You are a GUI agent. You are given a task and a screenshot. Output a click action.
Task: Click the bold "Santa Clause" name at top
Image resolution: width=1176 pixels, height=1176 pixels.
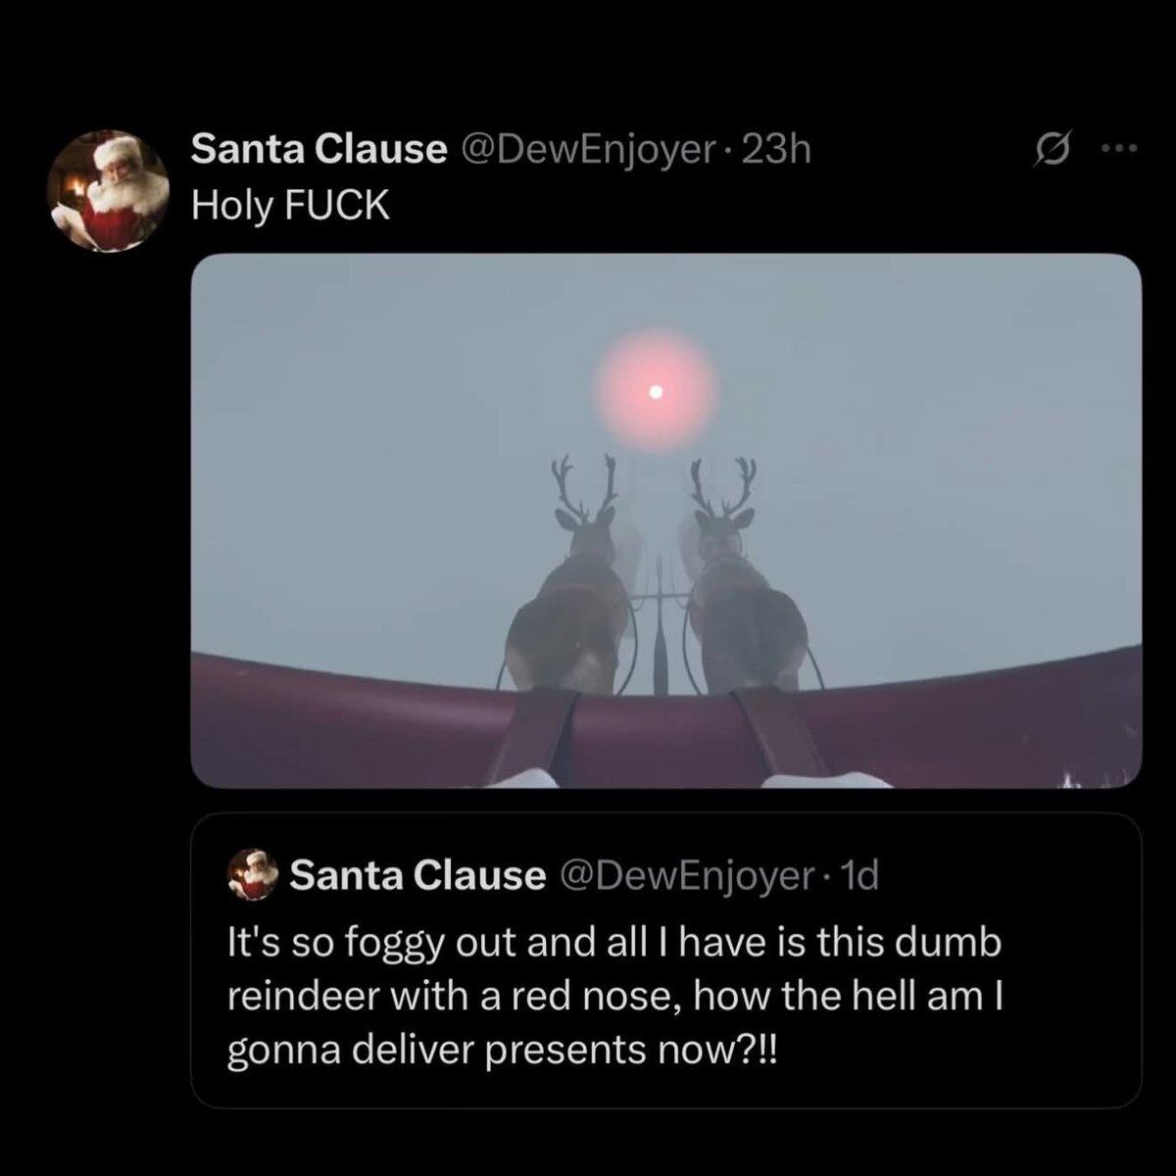pos(318,149)
